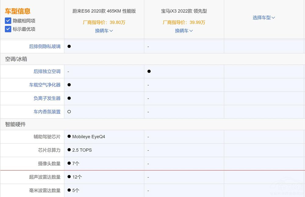Toggle the 标示最优项 checkbox
This screenshot has width=305, height=197.
[x=8, y=29]
